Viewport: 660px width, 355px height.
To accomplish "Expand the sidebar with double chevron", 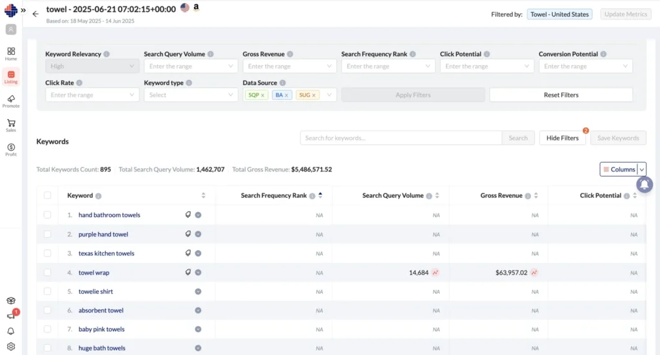I will click(x=23, y=10).
